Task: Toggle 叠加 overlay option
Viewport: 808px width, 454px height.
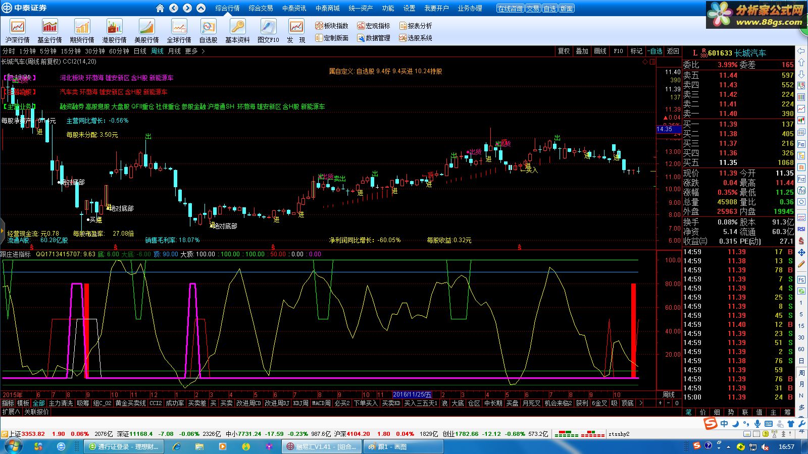Action: point(582,51)
